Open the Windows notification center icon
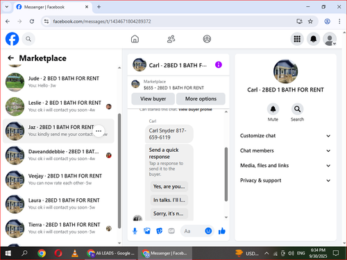The width and height of the screenshot is (347, 260). pos(336,253)
